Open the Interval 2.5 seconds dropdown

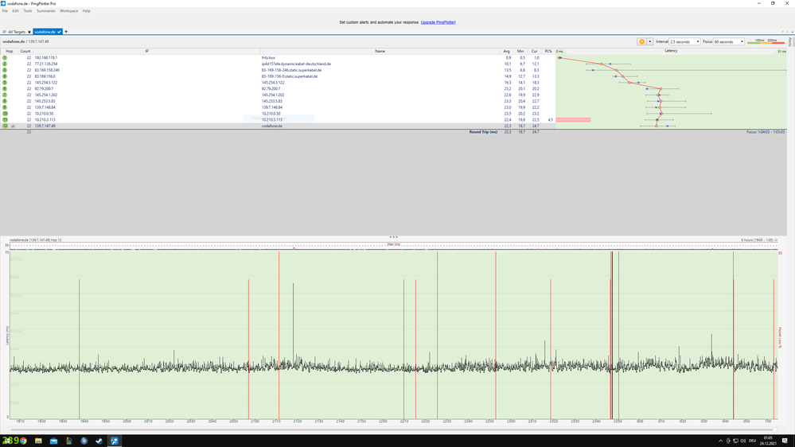(684, 41)
